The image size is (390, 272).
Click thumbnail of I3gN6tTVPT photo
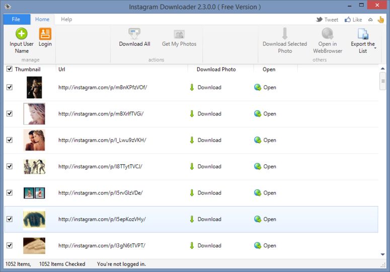pos(34,246)
